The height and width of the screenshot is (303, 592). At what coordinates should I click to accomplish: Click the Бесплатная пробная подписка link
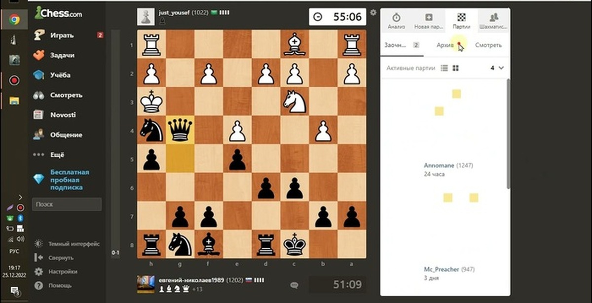click(x=70, y=180)
